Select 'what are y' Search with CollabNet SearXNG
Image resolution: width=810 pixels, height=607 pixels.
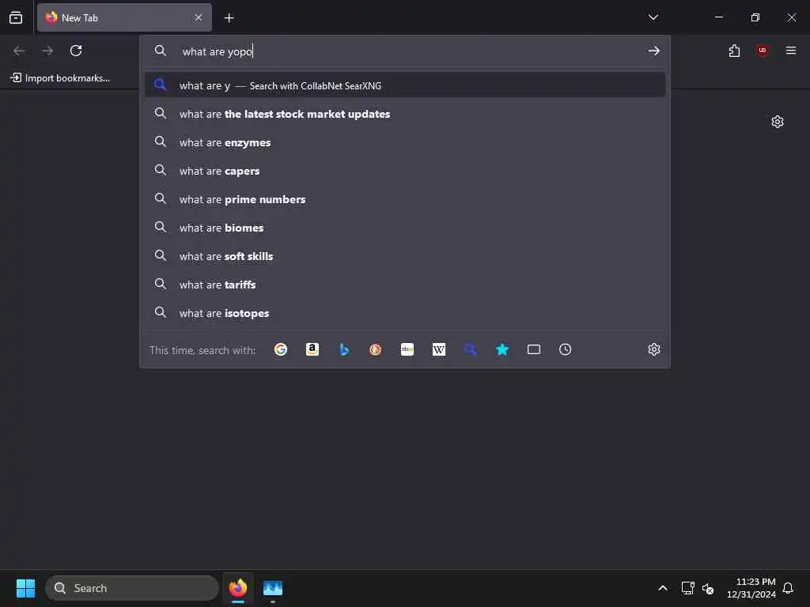(405, 85)
